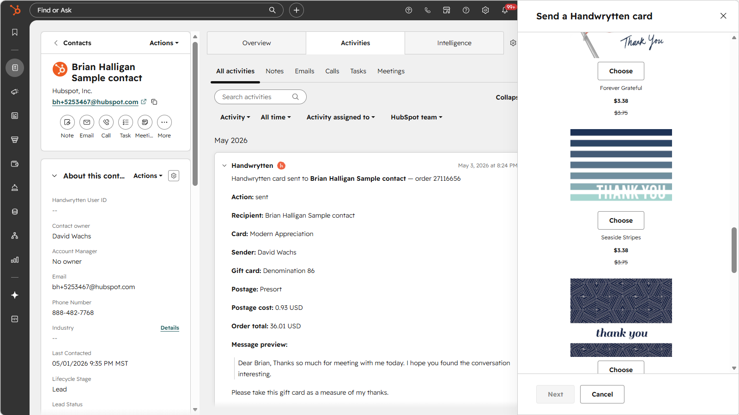Open the Commerce wallet sidebar icon

point(15,164)
